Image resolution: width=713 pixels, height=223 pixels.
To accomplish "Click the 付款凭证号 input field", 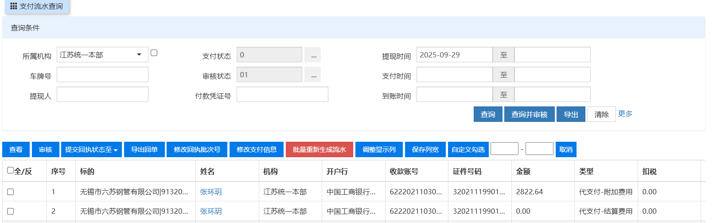I will click(x=282, y=94).
